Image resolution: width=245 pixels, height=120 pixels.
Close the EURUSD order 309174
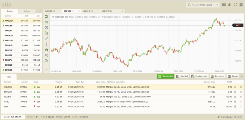241,92
